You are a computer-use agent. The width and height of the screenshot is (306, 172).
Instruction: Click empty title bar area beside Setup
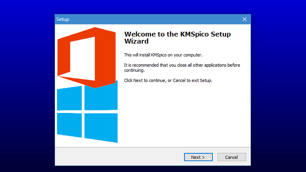coord(153,19)
